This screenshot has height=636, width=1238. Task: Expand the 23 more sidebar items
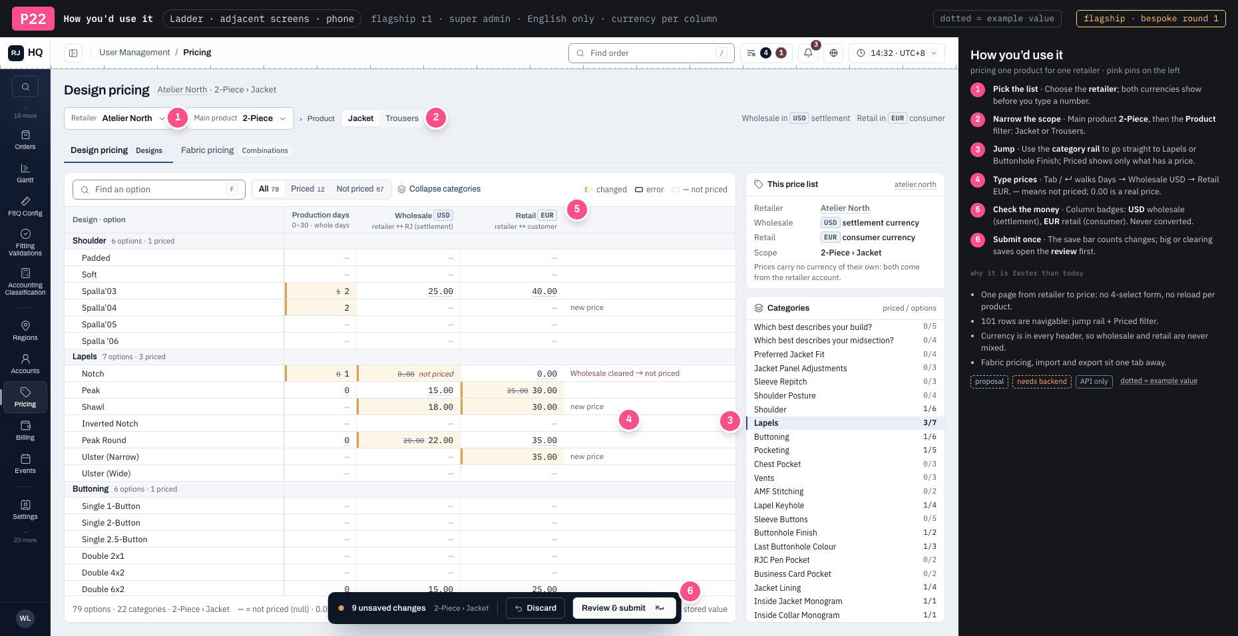click(25, 536)
